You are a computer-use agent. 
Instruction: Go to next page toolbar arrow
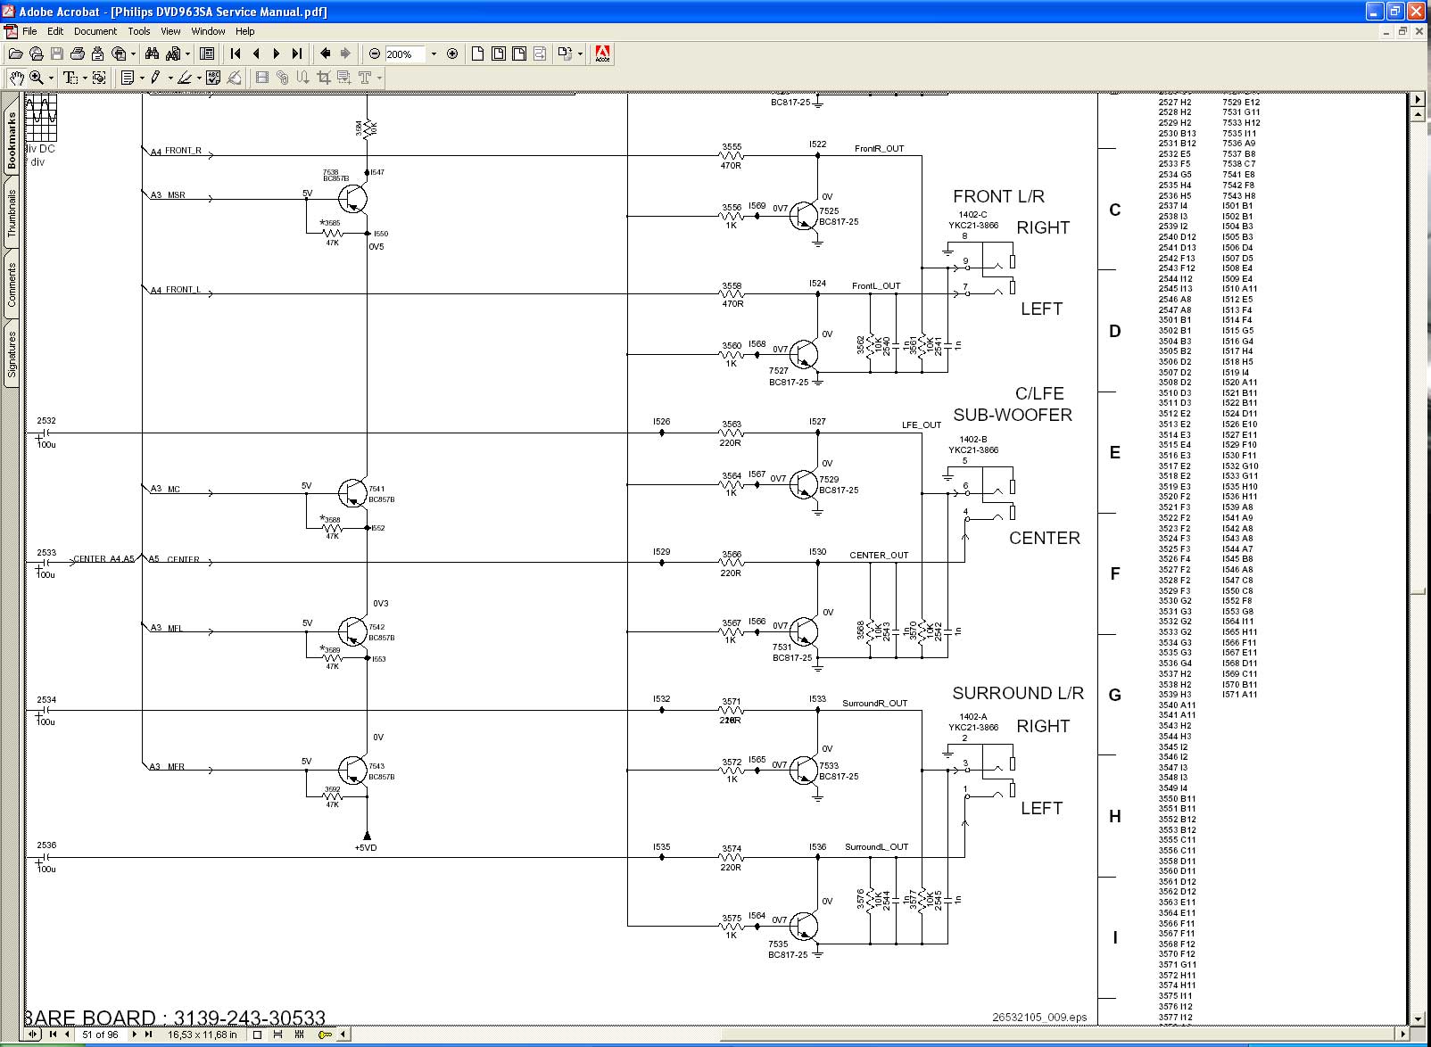pyautogui.click(x=277, y=54)
